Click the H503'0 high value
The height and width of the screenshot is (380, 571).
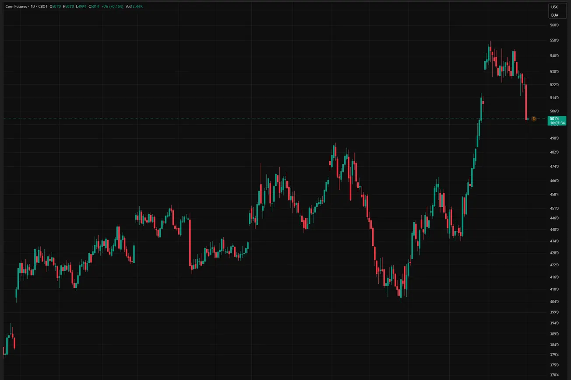pos(68,7)
